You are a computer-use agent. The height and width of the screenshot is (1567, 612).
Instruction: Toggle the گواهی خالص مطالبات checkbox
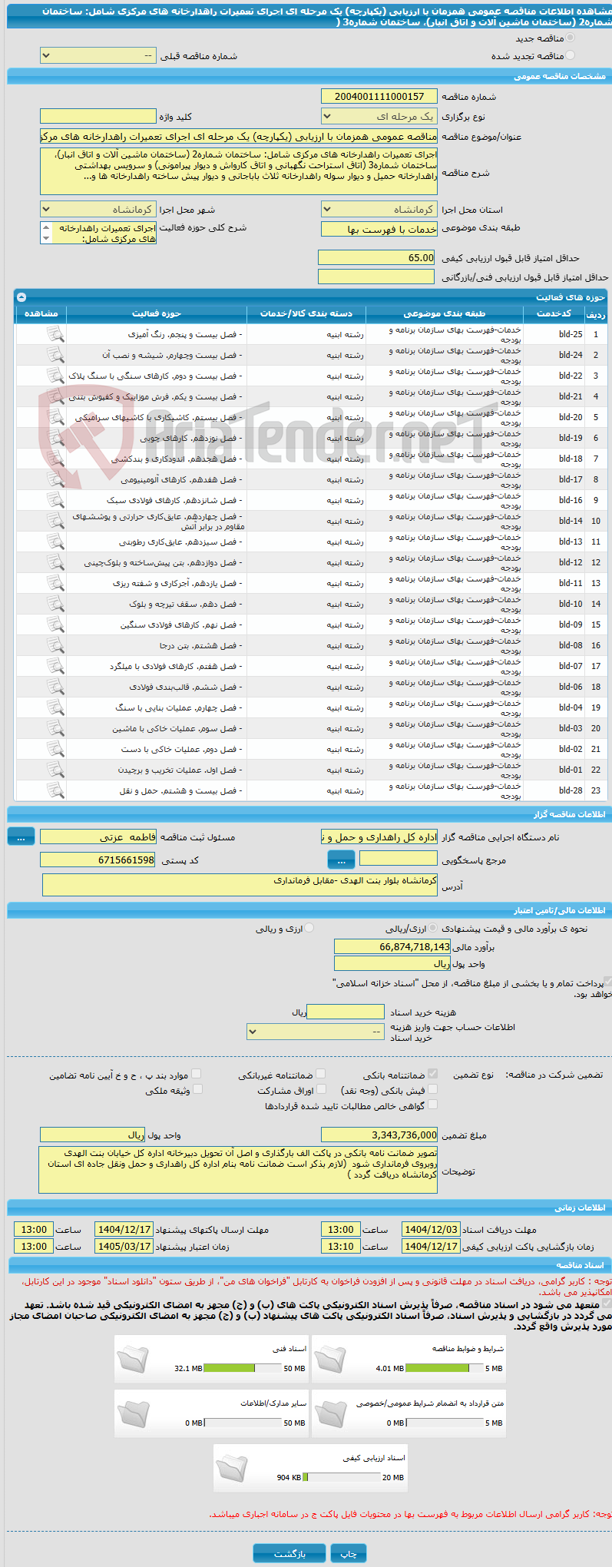pyautogui.click(x=432, y=1105)
